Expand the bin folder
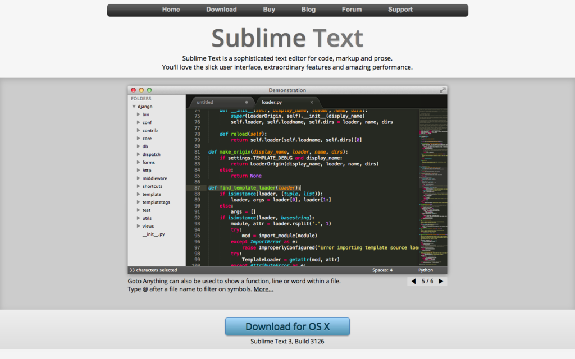 pyautogui.click(x=138, y=114)
